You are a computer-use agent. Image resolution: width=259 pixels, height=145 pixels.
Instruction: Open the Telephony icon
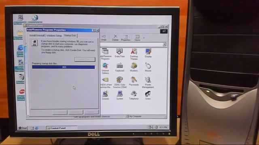click(x=134, y=95)
